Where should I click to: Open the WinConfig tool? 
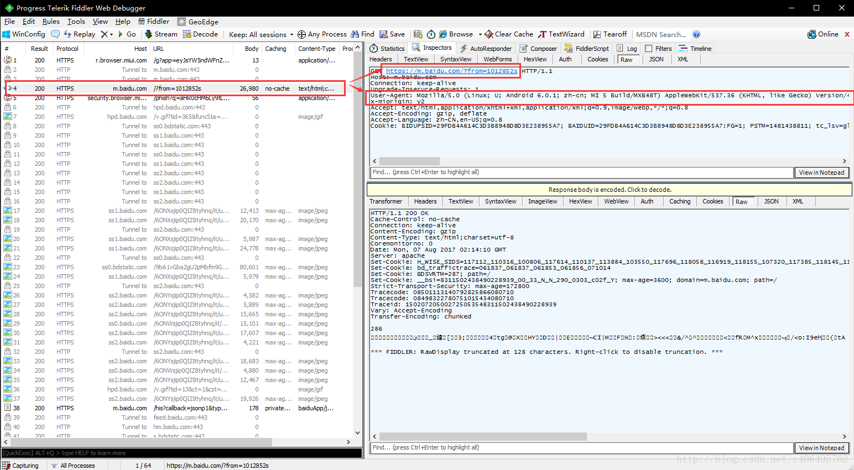point(24,34)
